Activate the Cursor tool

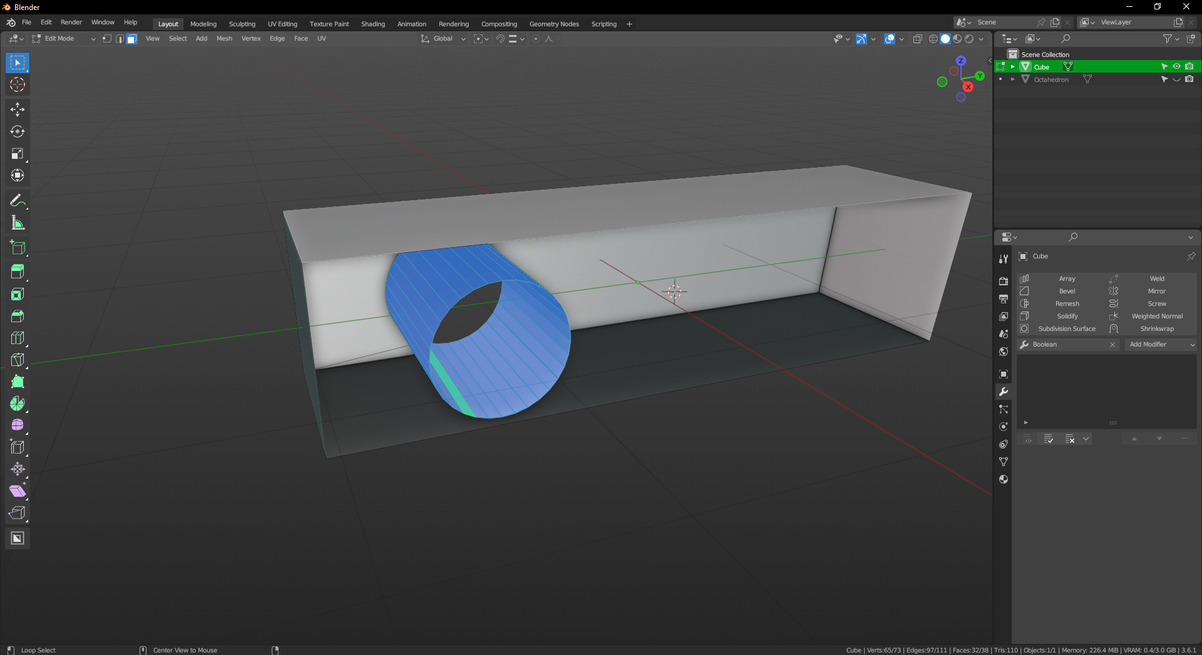coord(18,84)
